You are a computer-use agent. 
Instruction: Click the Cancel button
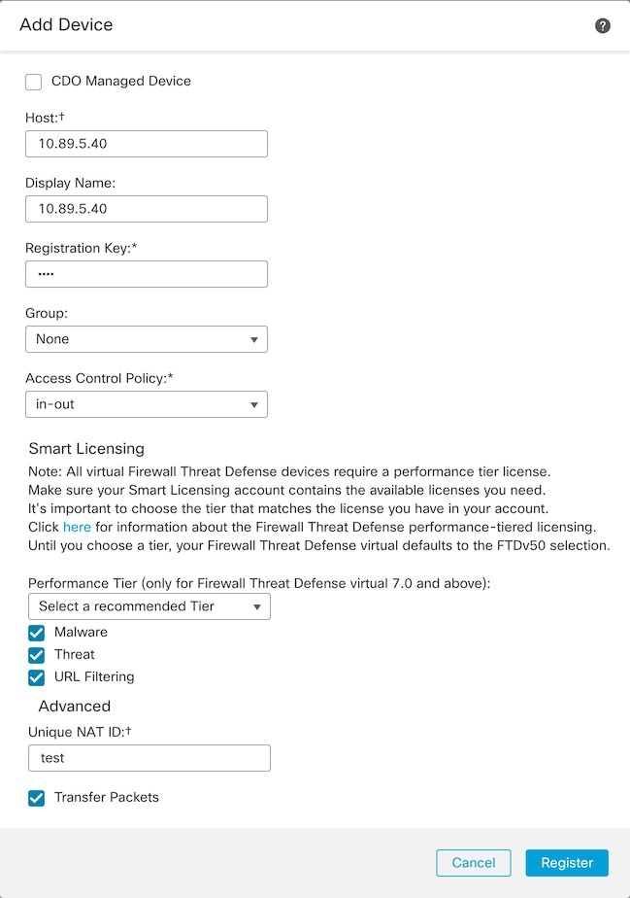474,862
